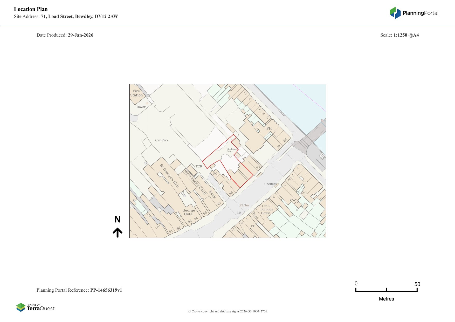Select the TCB label on map

[x=198, y=166]
